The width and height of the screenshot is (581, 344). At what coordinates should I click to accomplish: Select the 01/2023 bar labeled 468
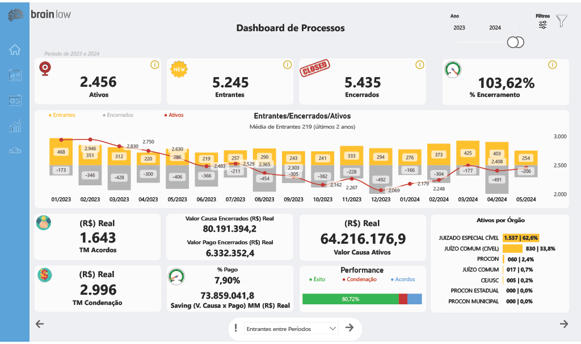coord(61,152)
